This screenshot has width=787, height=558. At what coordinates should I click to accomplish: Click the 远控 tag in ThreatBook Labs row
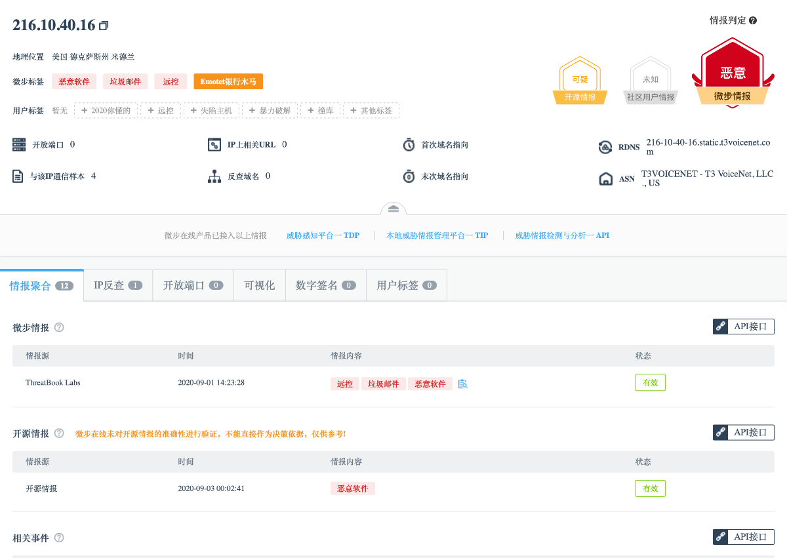[345, 384]
